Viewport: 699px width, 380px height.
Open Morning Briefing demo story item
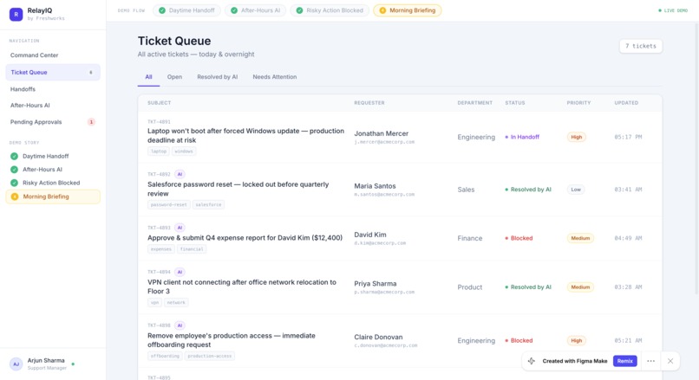pyautogui.click(x=53, y=196)
